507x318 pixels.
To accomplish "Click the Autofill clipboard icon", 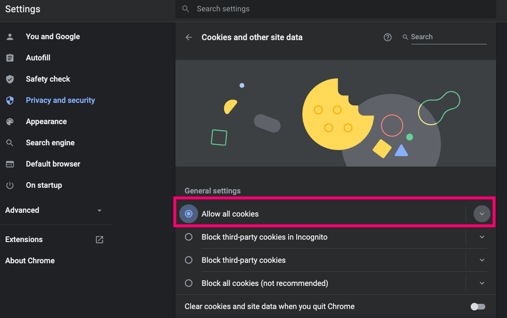I will (10, 58).
